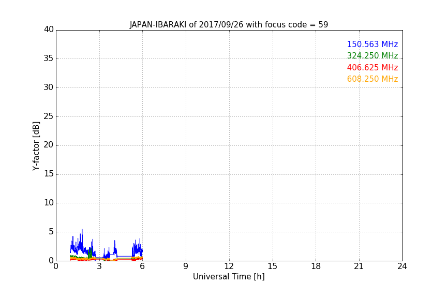The image size is (447, 298).
Task: Click the x-axis tick value 6
Action: [143, 266]
